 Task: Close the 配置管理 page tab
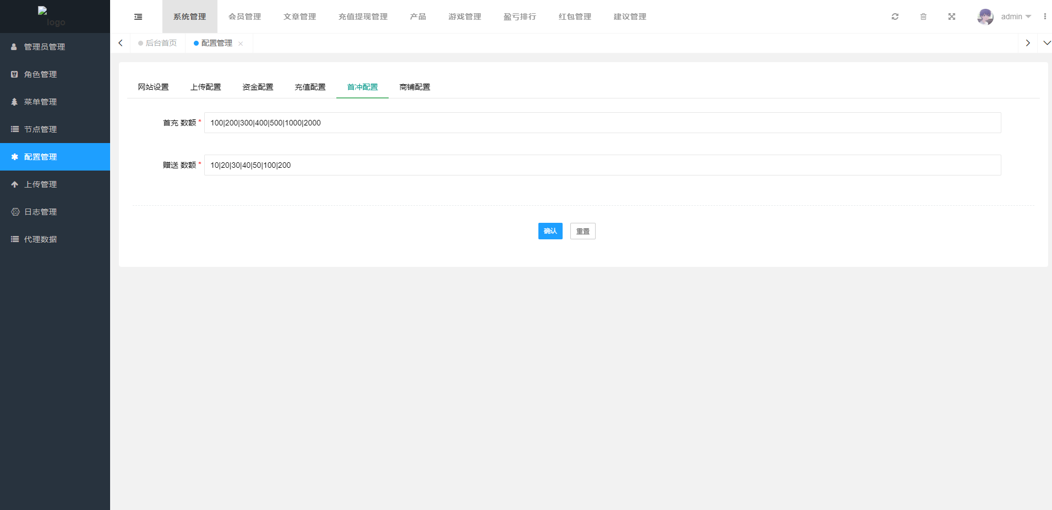241,43
